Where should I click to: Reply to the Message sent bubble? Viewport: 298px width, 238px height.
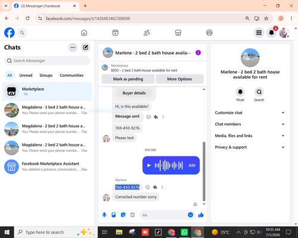(x=156, y=117)
